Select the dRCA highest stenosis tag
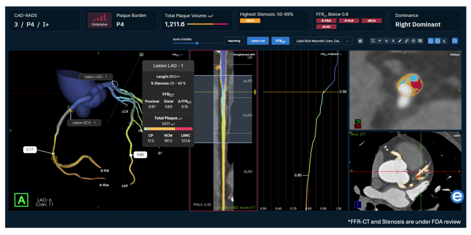Screen dimensions: 471x235 click(250, 21)
